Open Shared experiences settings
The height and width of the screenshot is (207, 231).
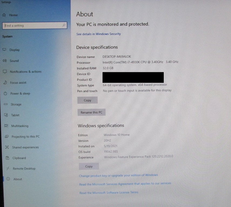click(x=25, y=147)
